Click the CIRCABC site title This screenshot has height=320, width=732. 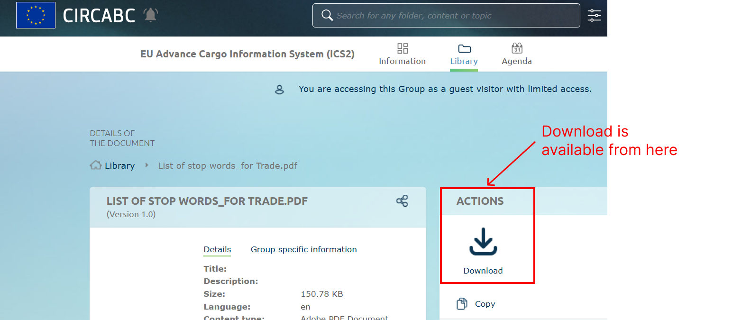click(x=99, y=16)
